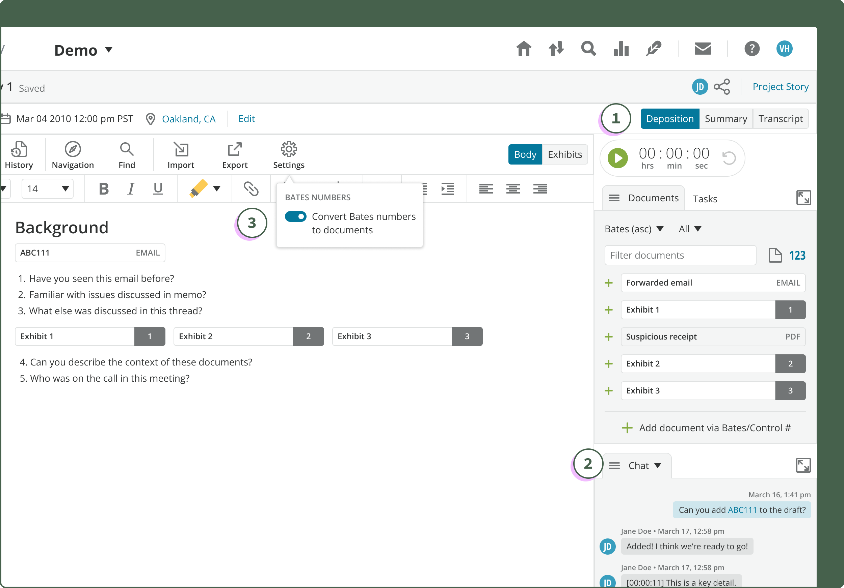
Task: Click the share icon beside JD avatar
Action: click(721, 87)
